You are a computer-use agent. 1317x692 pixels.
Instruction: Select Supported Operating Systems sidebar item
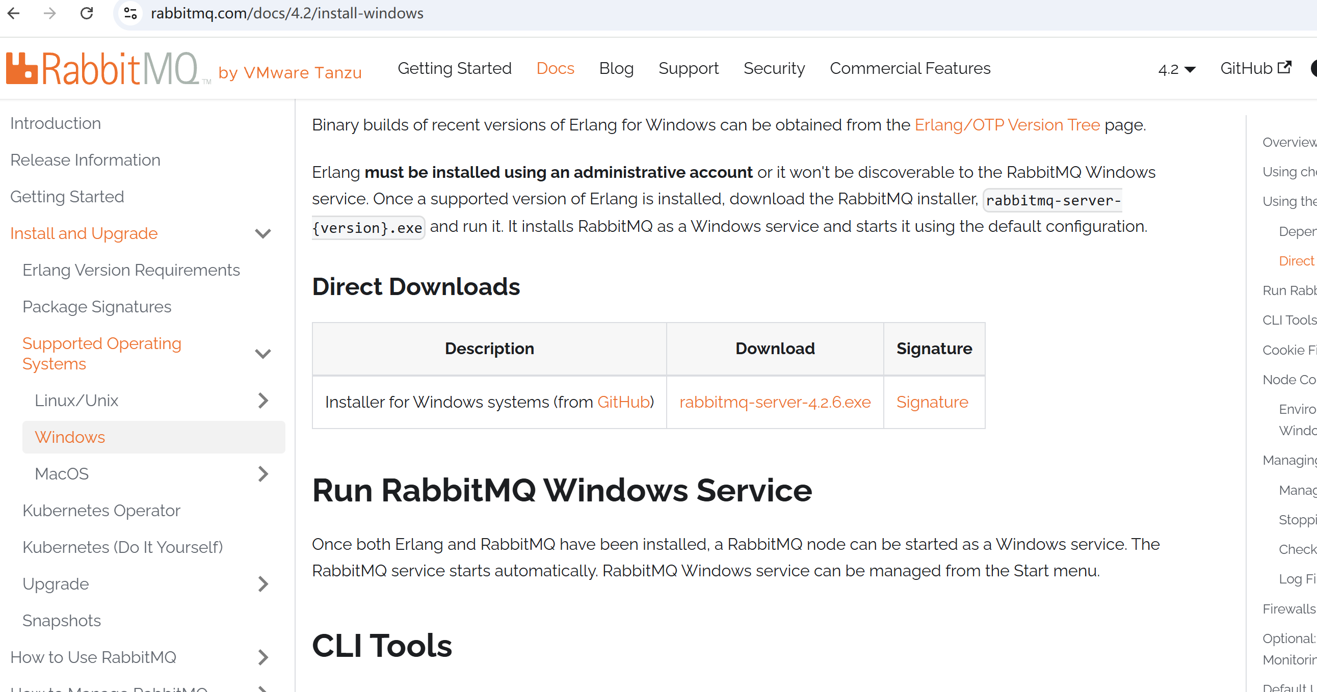tap(102, 354)
